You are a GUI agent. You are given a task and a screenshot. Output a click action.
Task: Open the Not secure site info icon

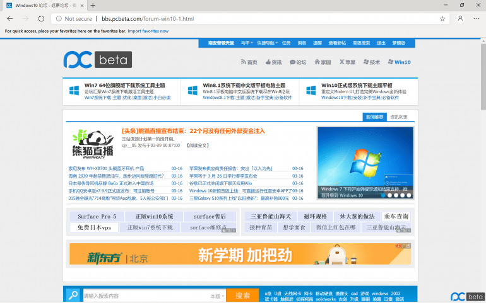click(59, 18)
